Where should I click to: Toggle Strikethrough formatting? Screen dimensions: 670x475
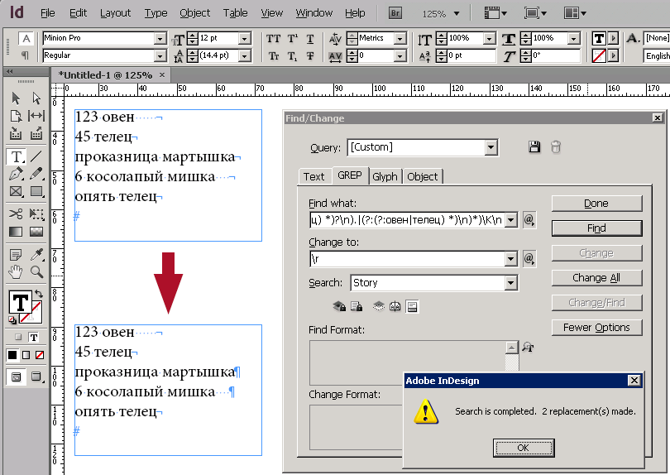(310, 56)
